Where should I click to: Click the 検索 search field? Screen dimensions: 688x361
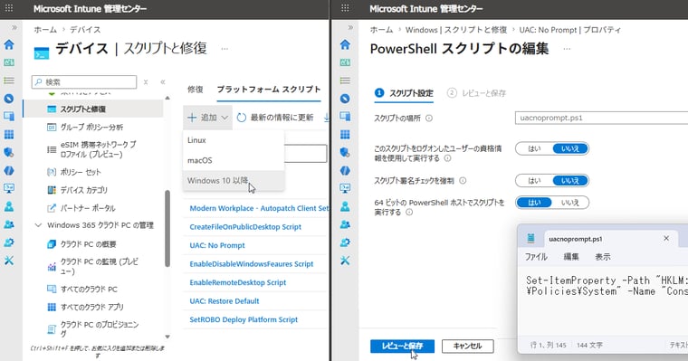[x=84, y=82]
